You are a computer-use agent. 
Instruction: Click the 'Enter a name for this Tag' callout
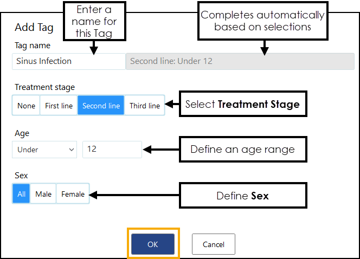pyautogui.click(x=94, y=22)
